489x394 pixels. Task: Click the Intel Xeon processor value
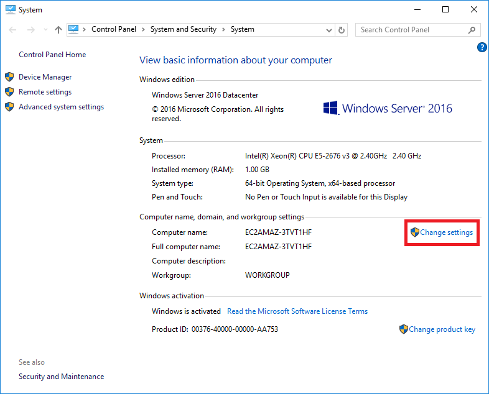click(x=333, y=156)
